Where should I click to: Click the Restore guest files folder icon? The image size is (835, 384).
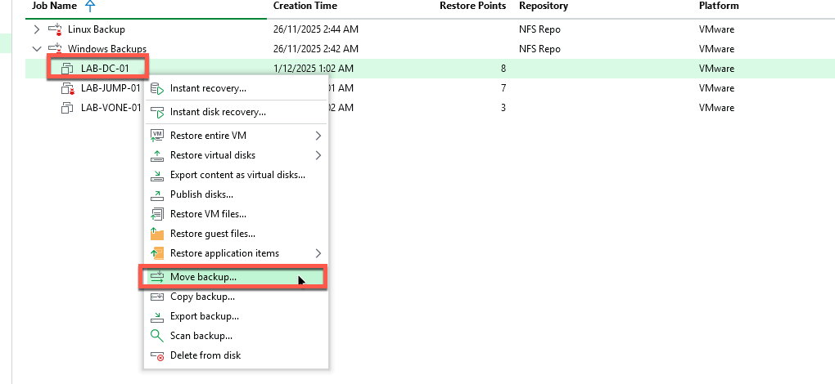[157, 234]
